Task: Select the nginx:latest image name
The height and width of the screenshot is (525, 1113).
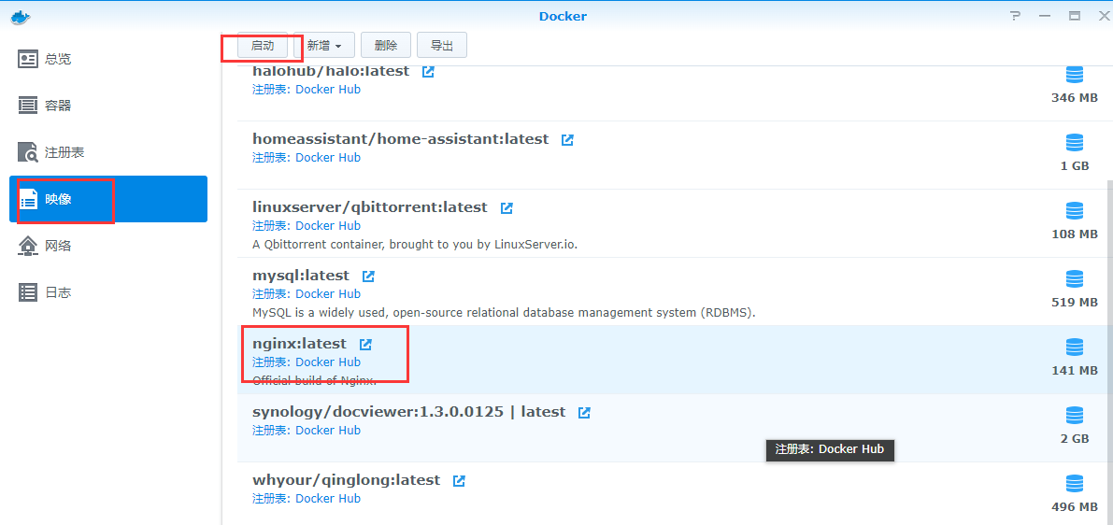Action: tap(300, 344)
